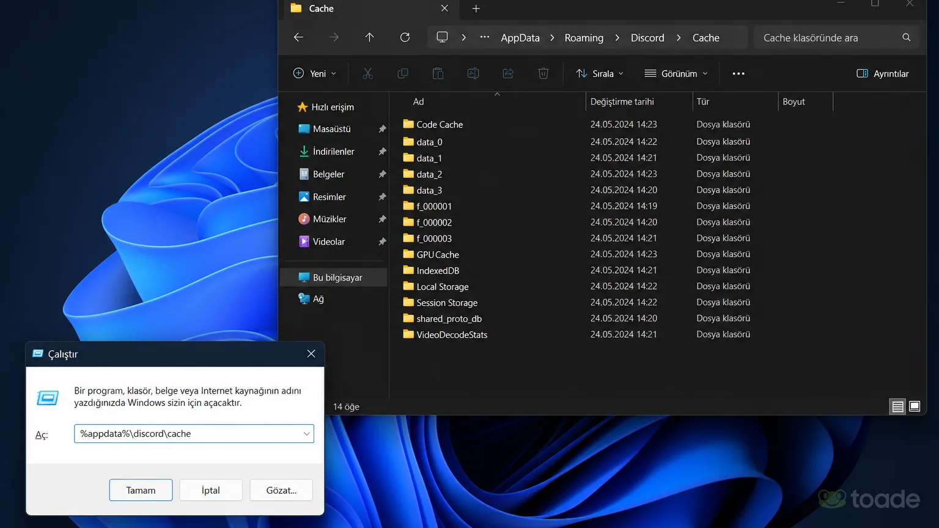Click Discord in the address breadcrumb
Screen dimensions: 939x528
pyautogui.click(x=647, y=37)
